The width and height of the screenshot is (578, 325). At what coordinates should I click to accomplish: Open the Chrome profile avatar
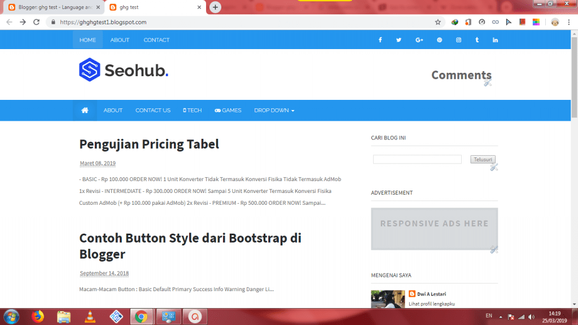pyautogui.click(x=555, y=22)
